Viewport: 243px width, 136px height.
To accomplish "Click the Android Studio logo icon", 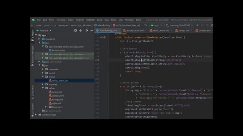I will pos(33,20).
